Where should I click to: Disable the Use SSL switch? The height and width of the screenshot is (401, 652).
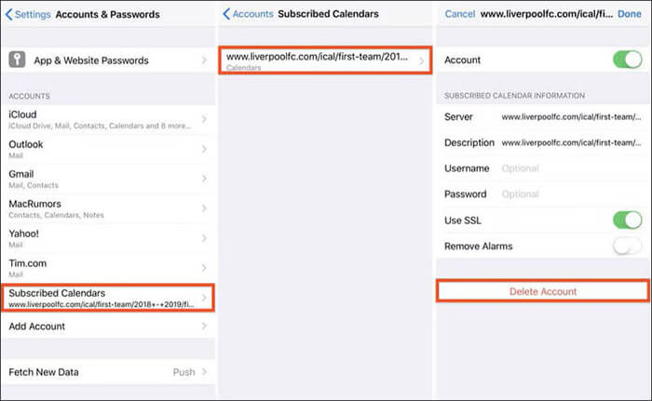click(x=627, y=221)
